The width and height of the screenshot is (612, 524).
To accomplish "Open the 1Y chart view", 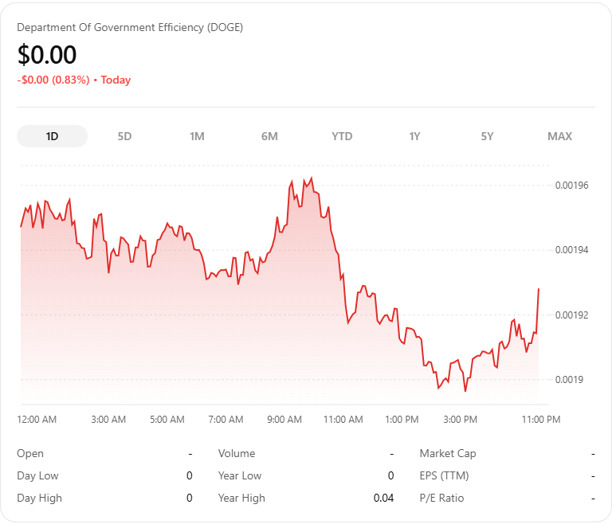I will [x=414, y=136].
